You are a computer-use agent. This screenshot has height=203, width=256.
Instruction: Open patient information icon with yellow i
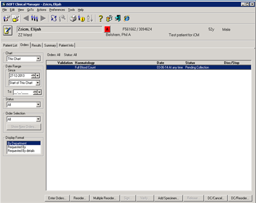pyautogui.click(x=81, y=18)
